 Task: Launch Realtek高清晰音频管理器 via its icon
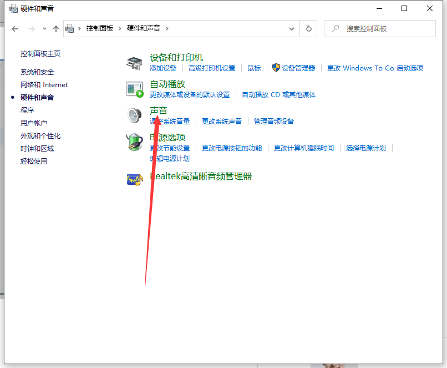point(135,179)
